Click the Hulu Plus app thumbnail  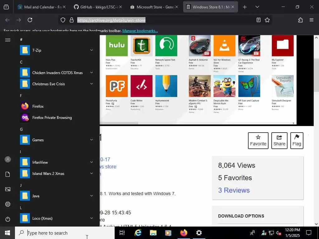[x=117, y=45]
